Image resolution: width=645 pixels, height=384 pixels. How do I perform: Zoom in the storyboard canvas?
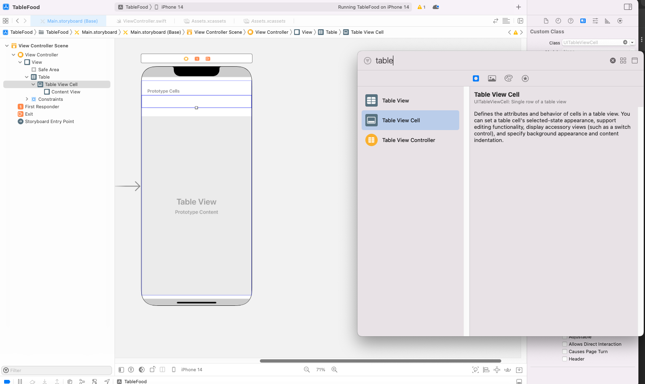click(334, 370)
